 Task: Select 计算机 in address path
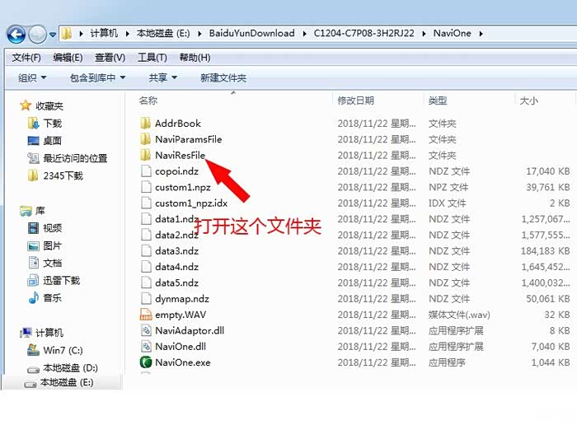point(104,34)
